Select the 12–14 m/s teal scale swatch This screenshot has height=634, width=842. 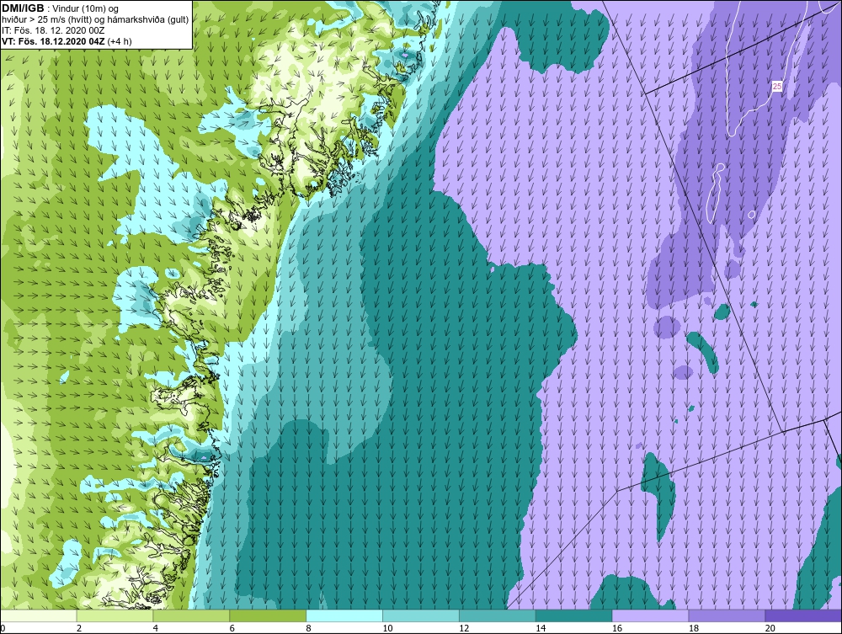pos(497,615)
